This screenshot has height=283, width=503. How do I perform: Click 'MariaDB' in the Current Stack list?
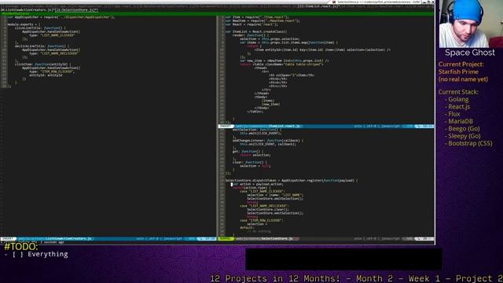461,121
